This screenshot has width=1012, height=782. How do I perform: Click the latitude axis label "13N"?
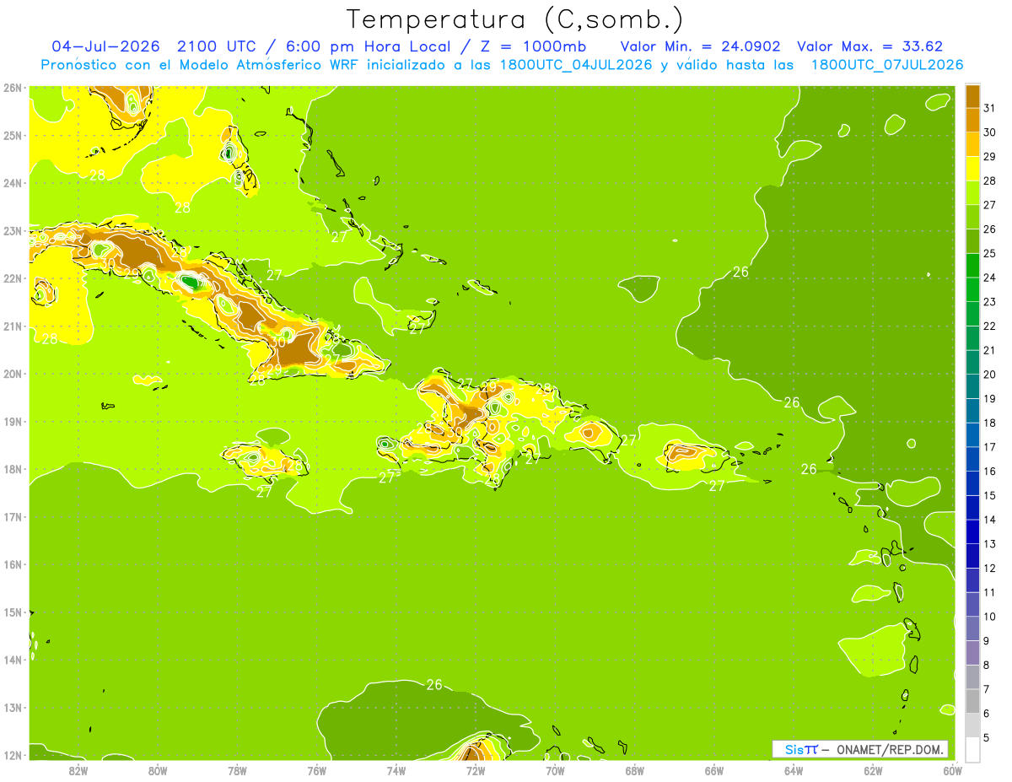pyautogui.click(x=13, y=707)
